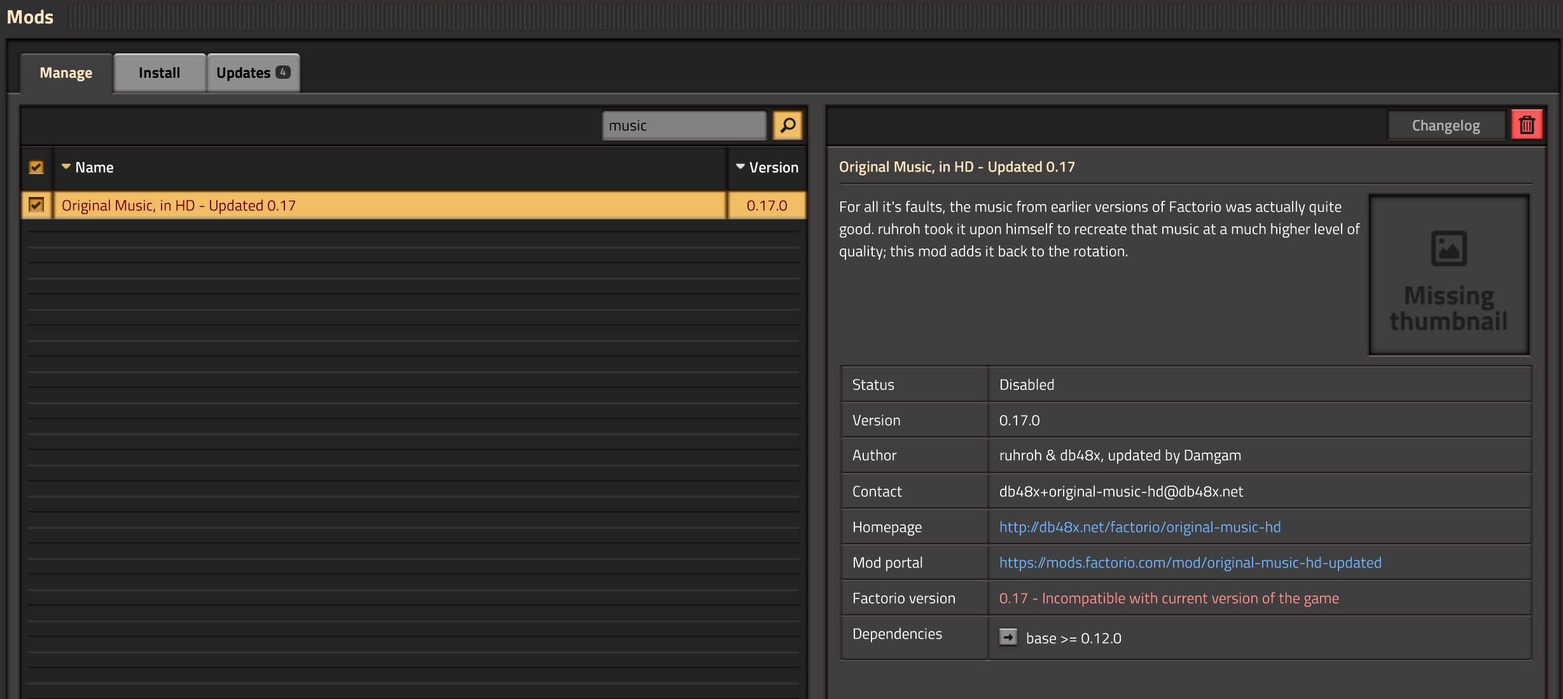Click the Missing thumbnail image placeholder
The image size is (1563, 699).
1448,275
